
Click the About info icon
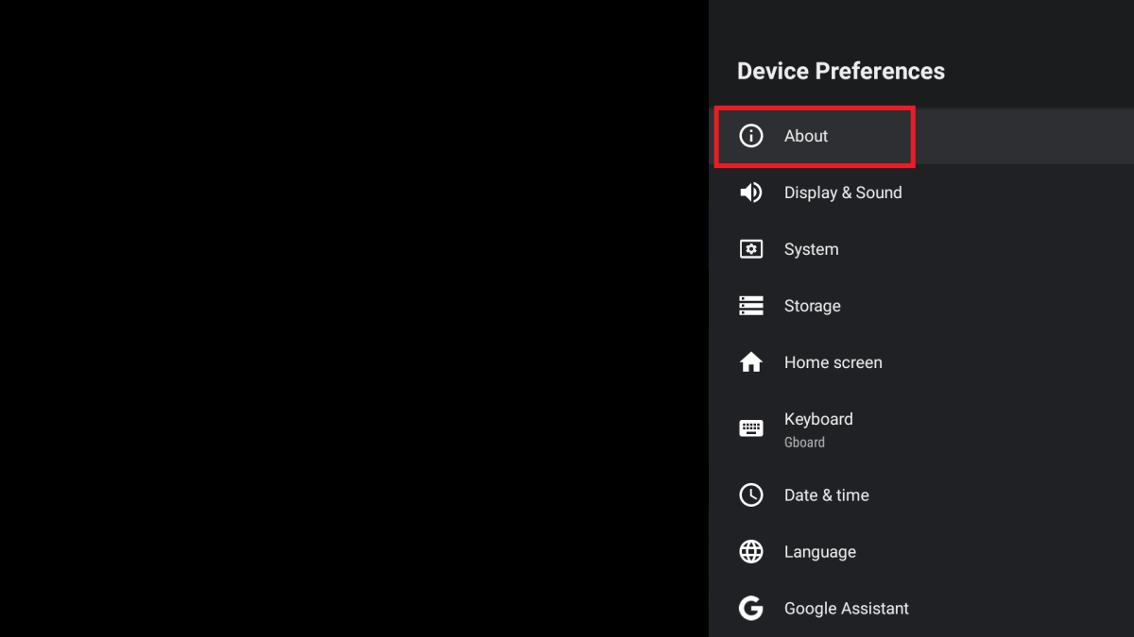pos(750,136)
